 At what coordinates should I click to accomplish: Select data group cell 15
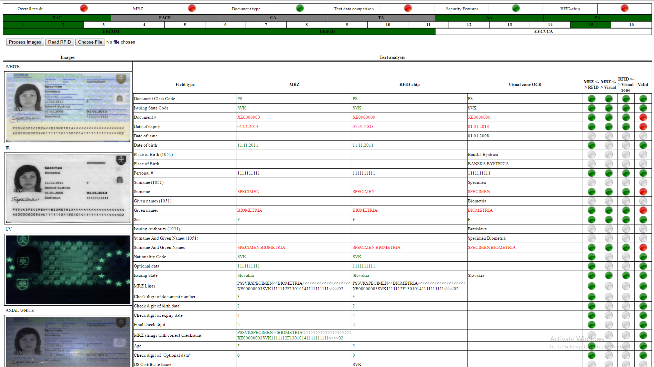[591, 24]
